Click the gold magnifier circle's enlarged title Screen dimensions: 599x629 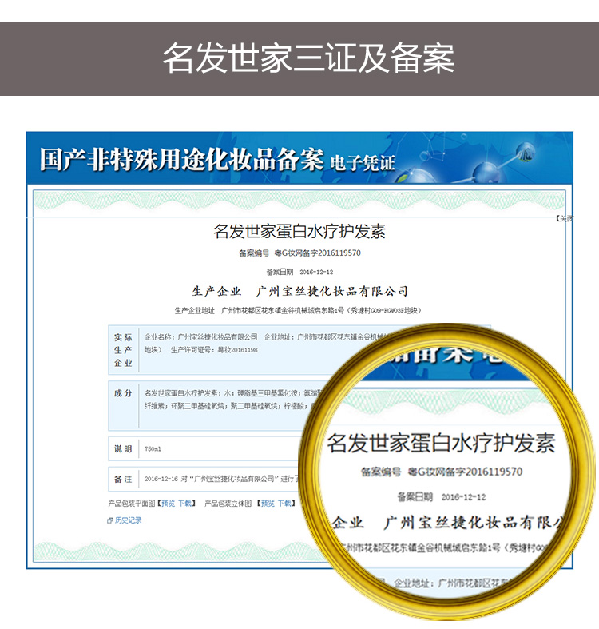tap(441, 443)
